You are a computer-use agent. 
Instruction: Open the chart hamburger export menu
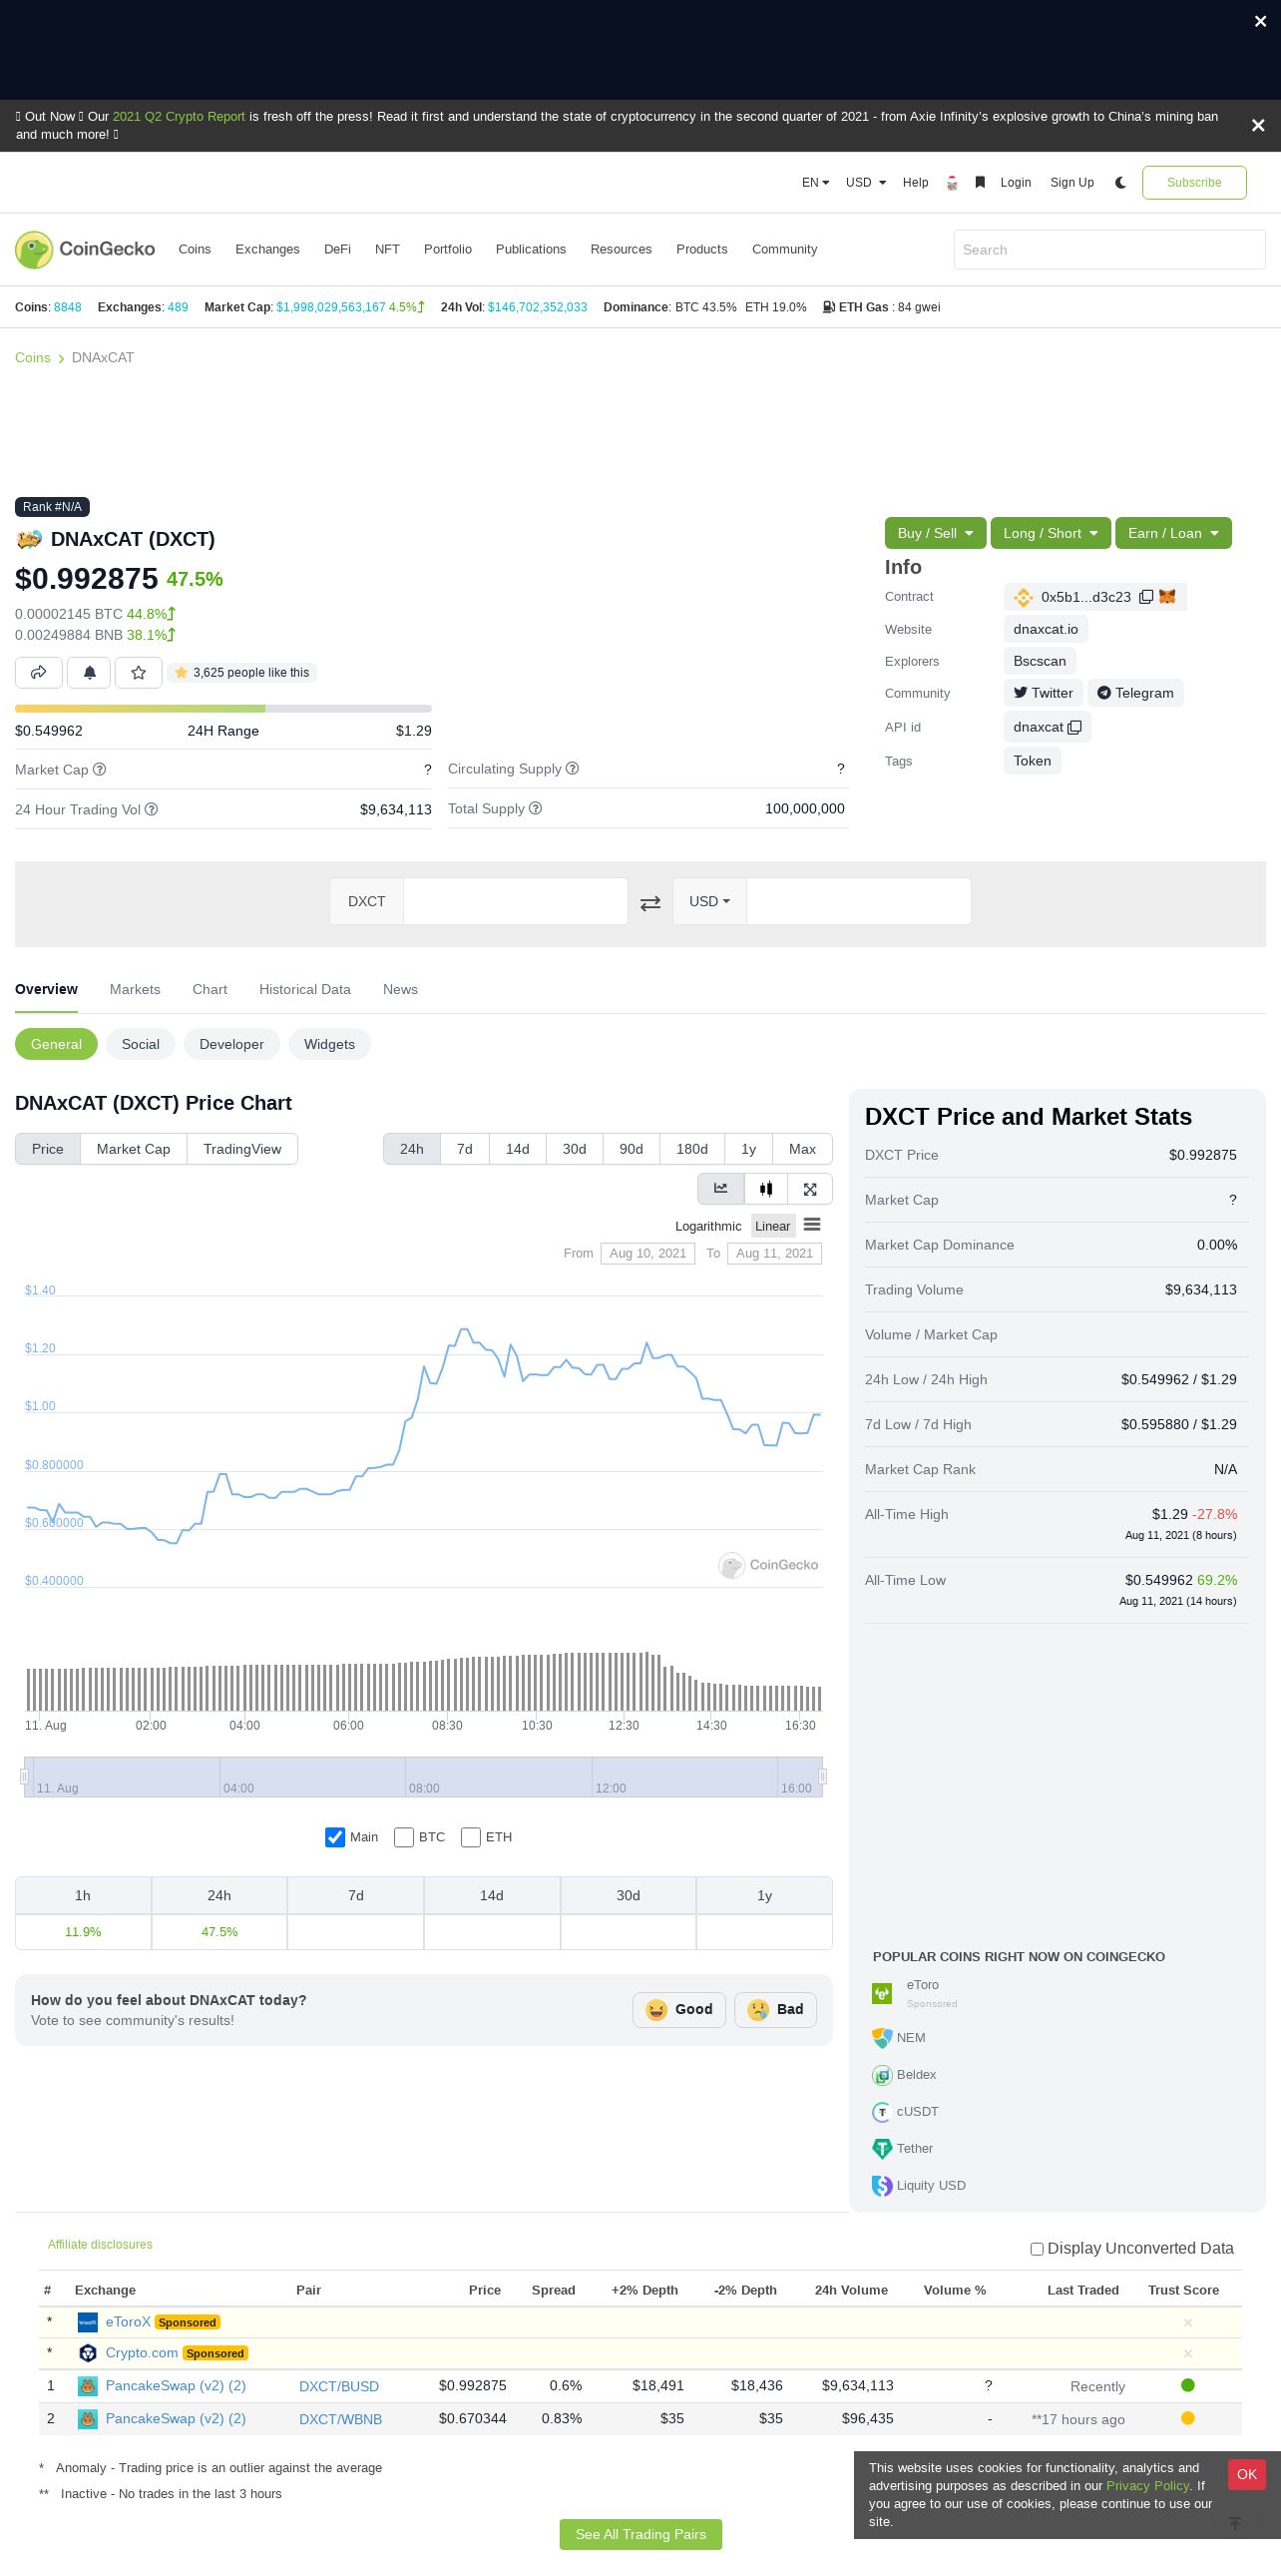pyautogui.click(x=812, y=1225)
